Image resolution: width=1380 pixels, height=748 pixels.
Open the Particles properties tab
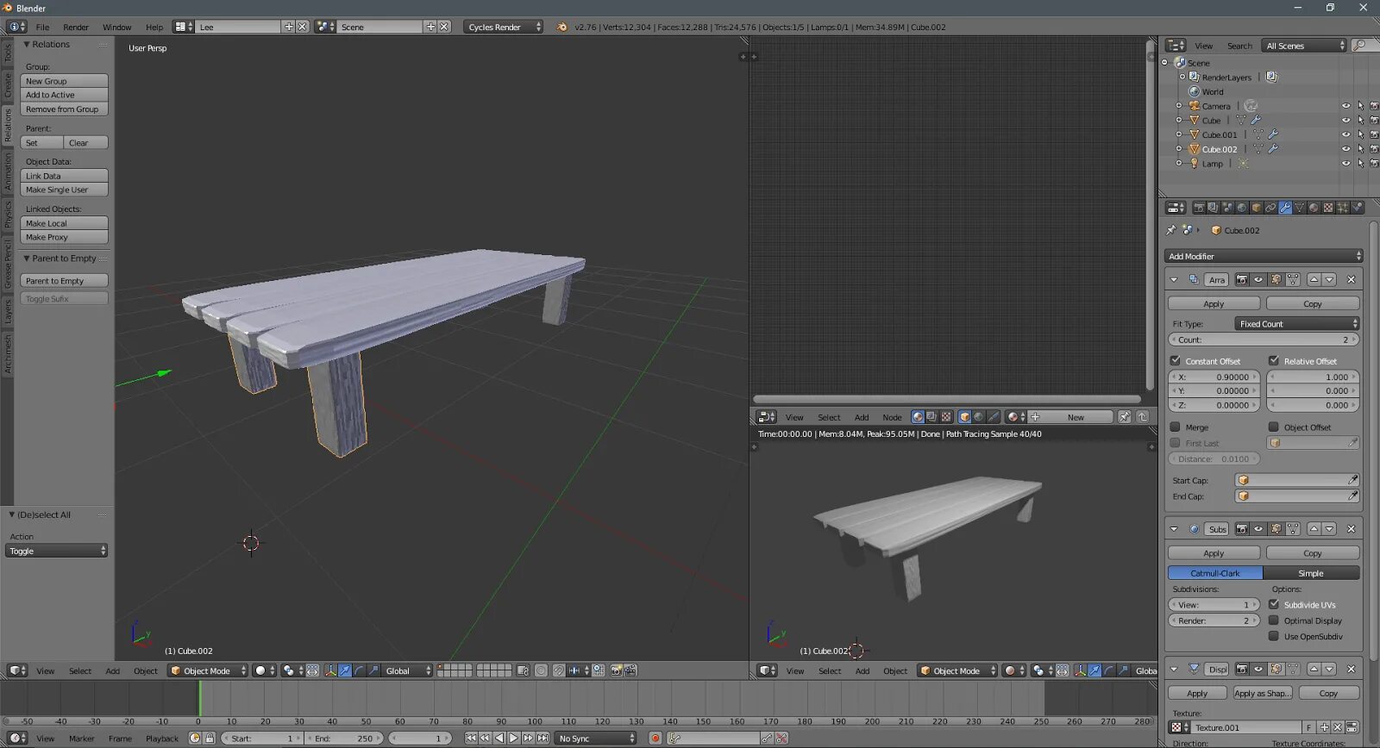point(1342,208)
